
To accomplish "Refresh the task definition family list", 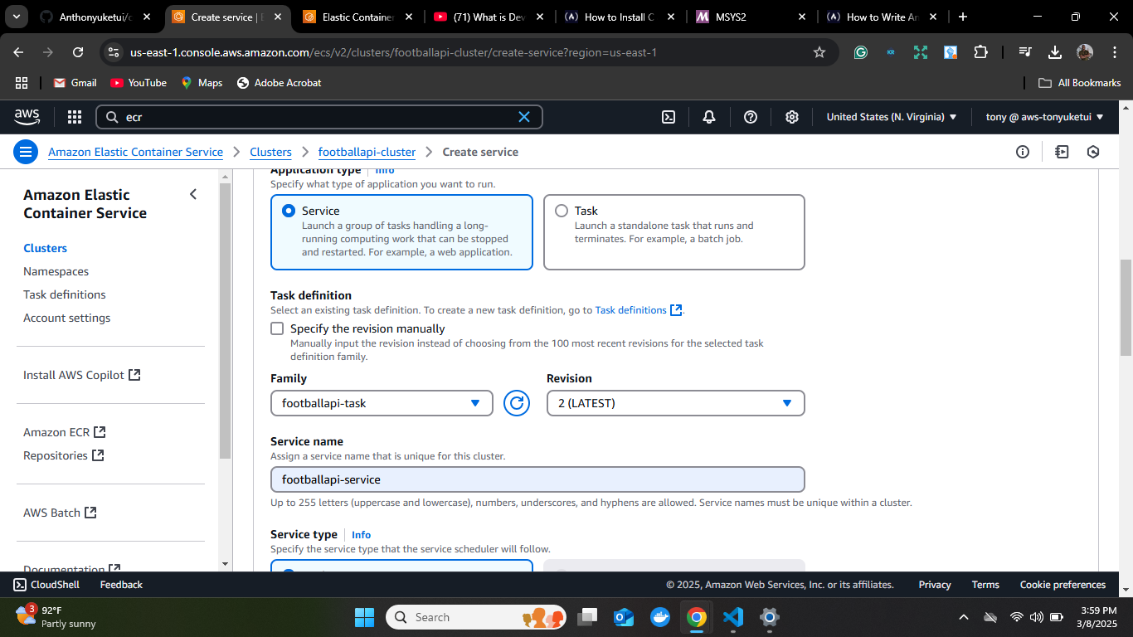I will click(517, 403).
